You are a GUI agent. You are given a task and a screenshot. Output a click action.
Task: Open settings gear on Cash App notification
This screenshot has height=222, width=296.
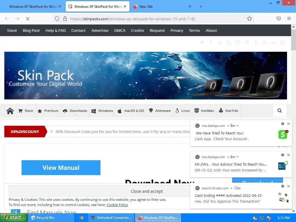[283, 124]
